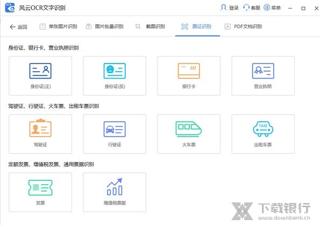Select the 营业执照 business license icon
Image resolution: width=320 pixels, height=225 pixels.
(x=263, y=71)
